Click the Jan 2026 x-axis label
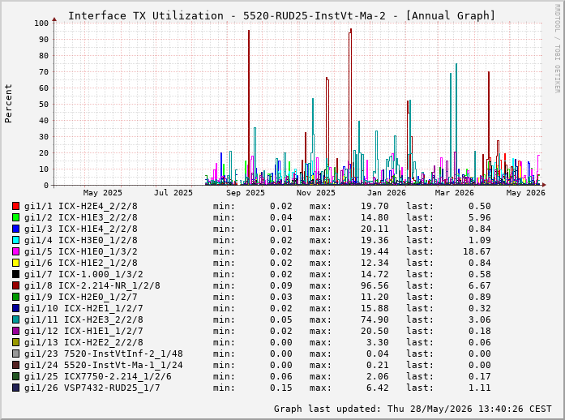The width and height of the screenshot is (565, 420). tap(387, 193)
